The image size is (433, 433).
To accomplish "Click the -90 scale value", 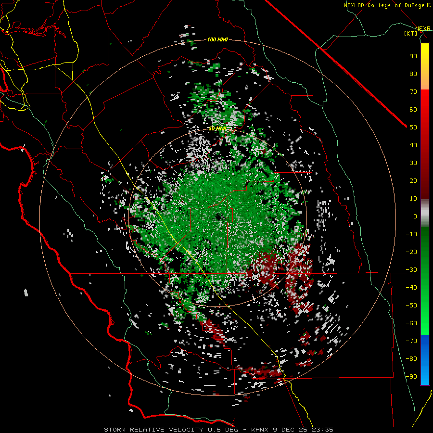I will click(411, 376).
